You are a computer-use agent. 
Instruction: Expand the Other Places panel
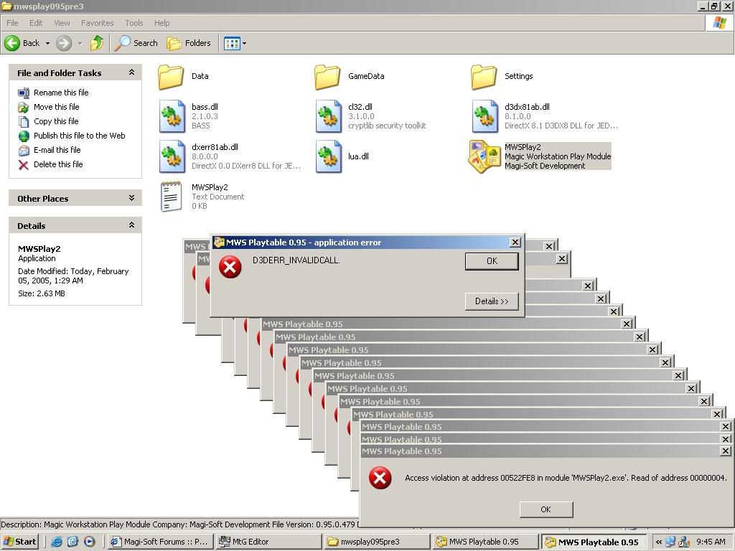[x=132, y=198]
